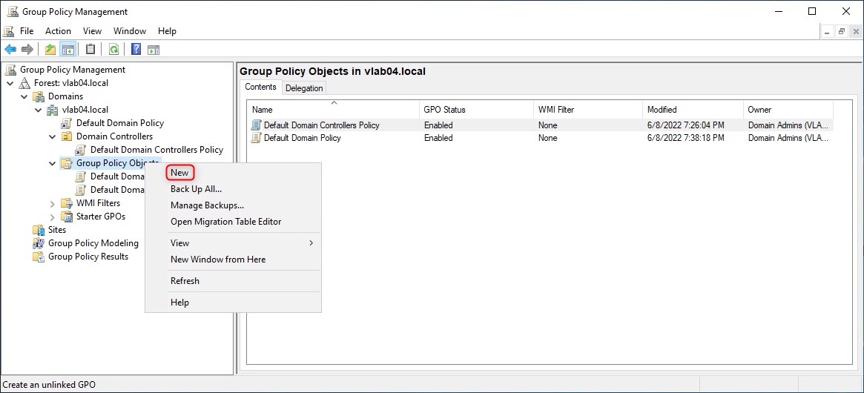The width and height of the screenshot is (864, 393).
Task: Click the Up One Level folder icon
Action: click(50, 50)
